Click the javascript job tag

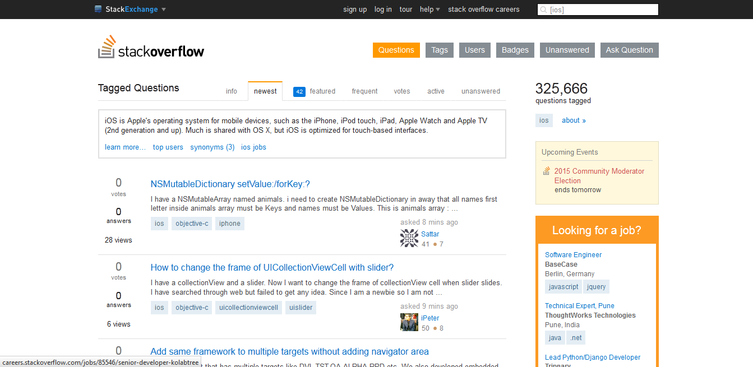[x=563, y=287]
